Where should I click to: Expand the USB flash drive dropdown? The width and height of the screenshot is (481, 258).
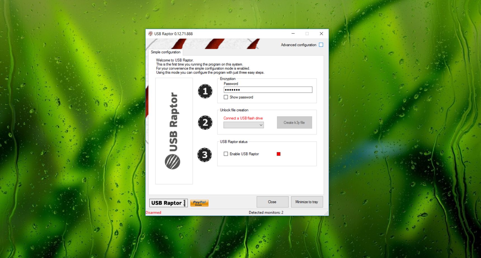244,125
